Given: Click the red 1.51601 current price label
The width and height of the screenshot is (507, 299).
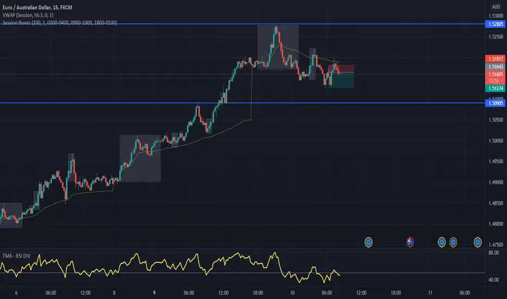Looking at the screenshot, I should click(495, 74).
